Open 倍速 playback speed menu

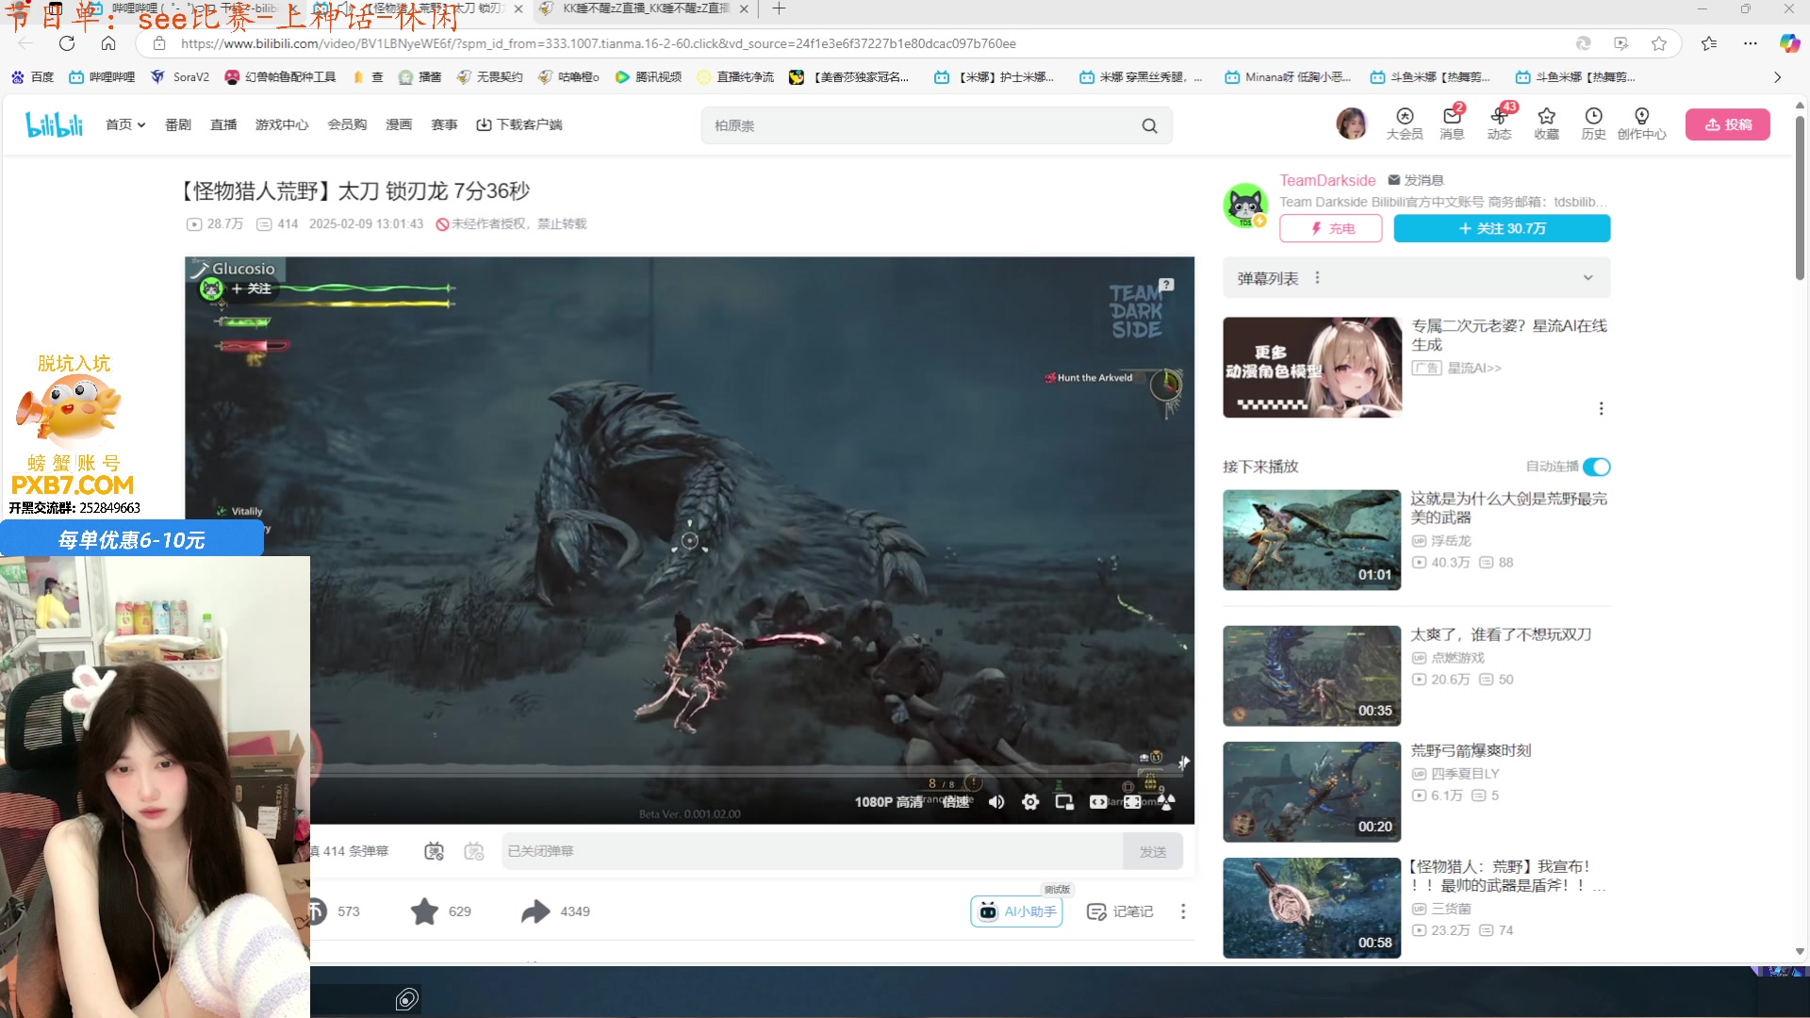(x=956, y=802)
